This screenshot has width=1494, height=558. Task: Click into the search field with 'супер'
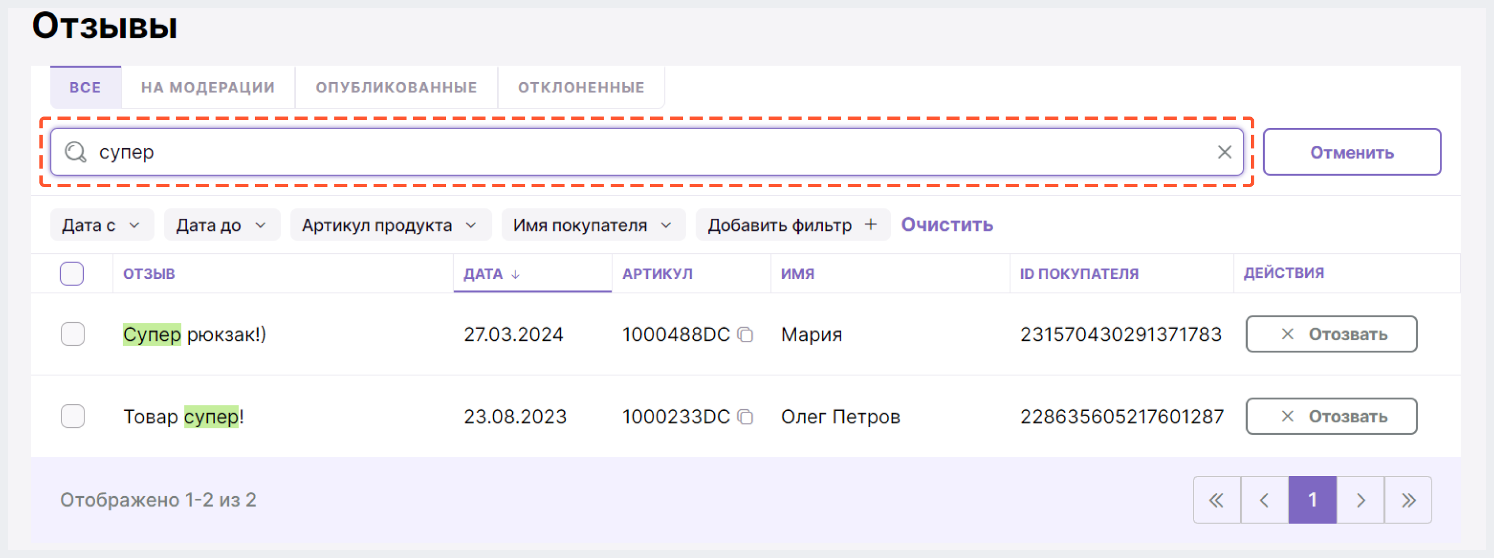click(x=647, y=152)
